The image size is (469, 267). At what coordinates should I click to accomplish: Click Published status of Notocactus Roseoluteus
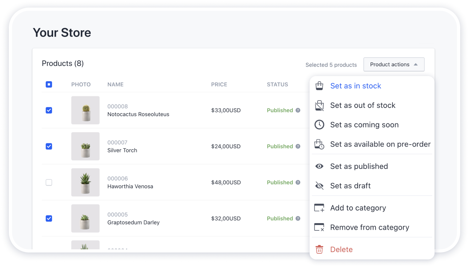pos(280,110)
